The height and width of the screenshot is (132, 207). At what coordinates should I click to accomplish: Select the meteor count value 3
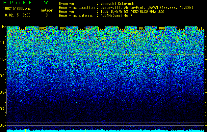point(47,15)
